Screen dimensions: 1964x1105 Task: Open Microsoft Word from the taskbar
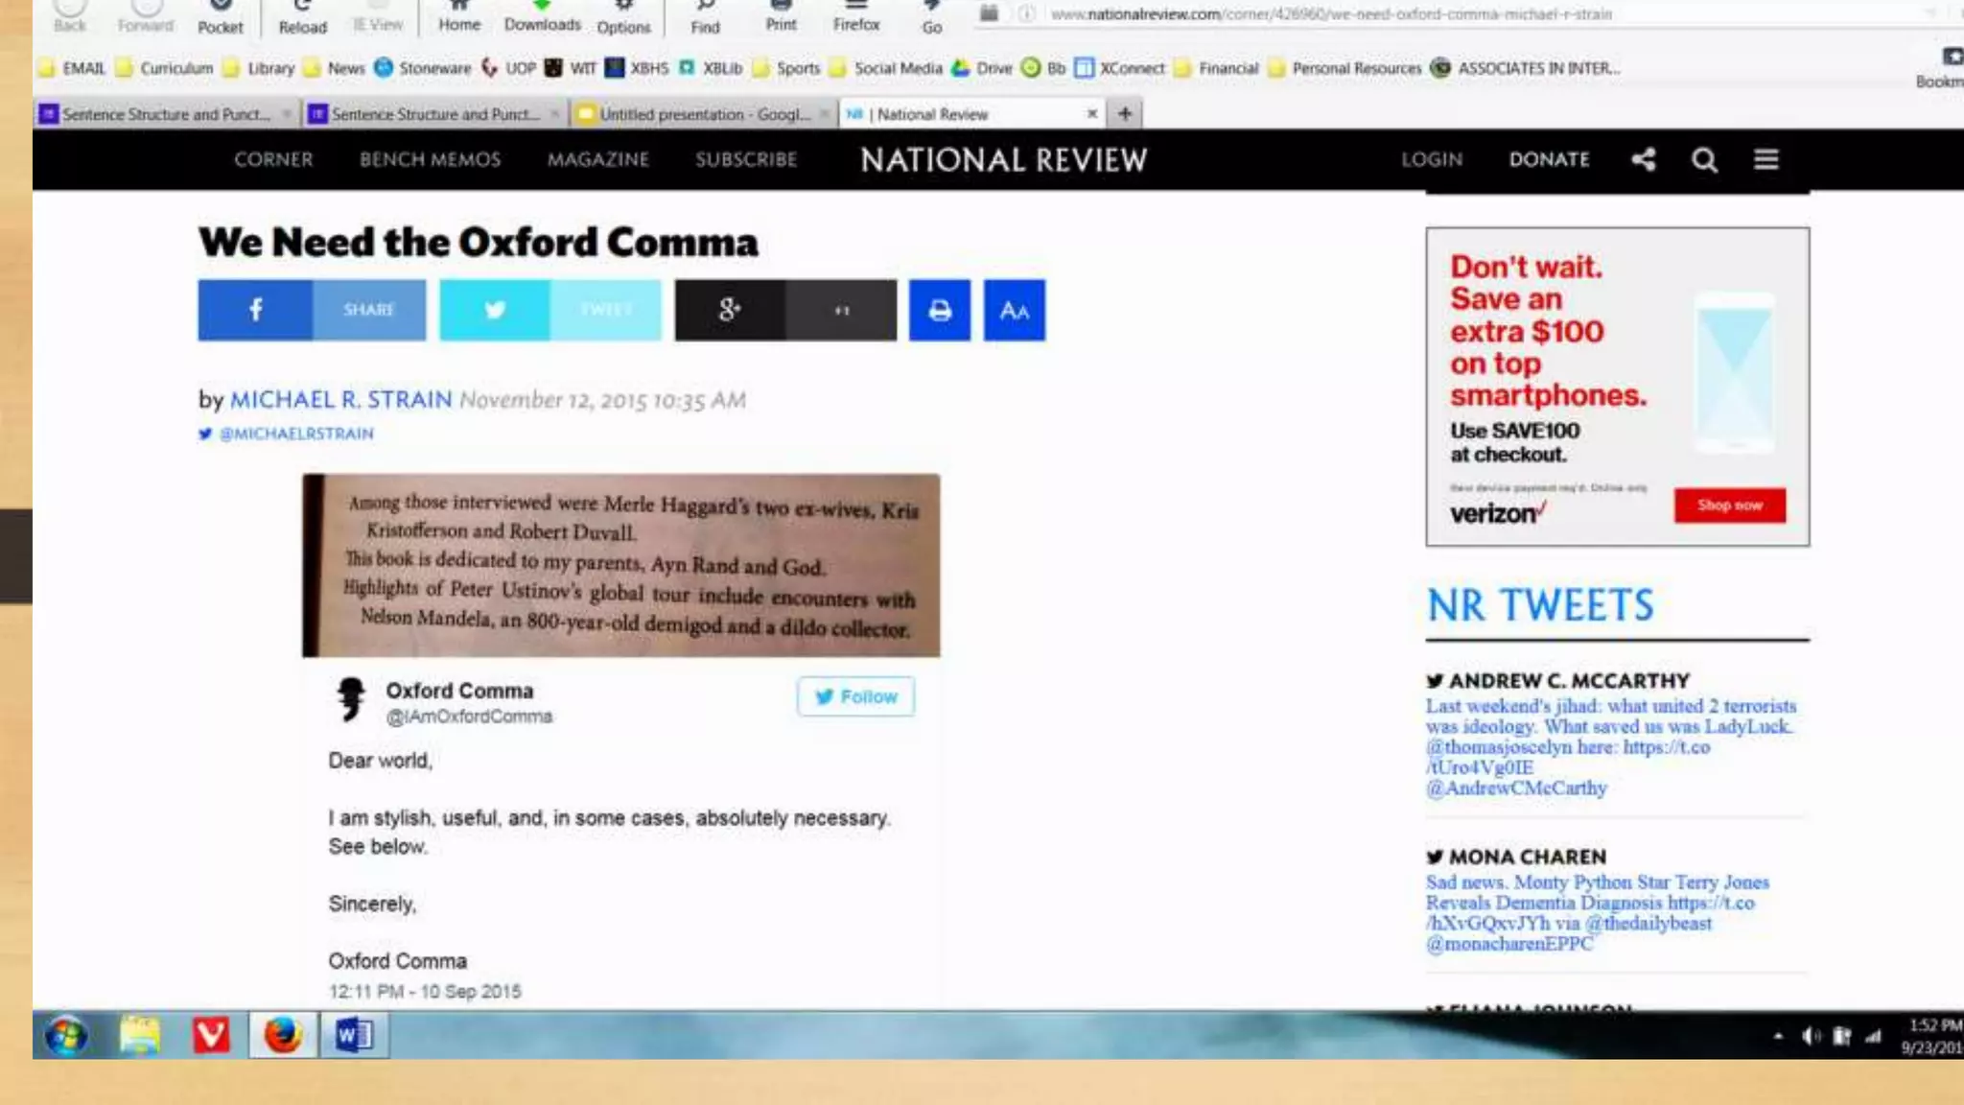pos(353,1035)
